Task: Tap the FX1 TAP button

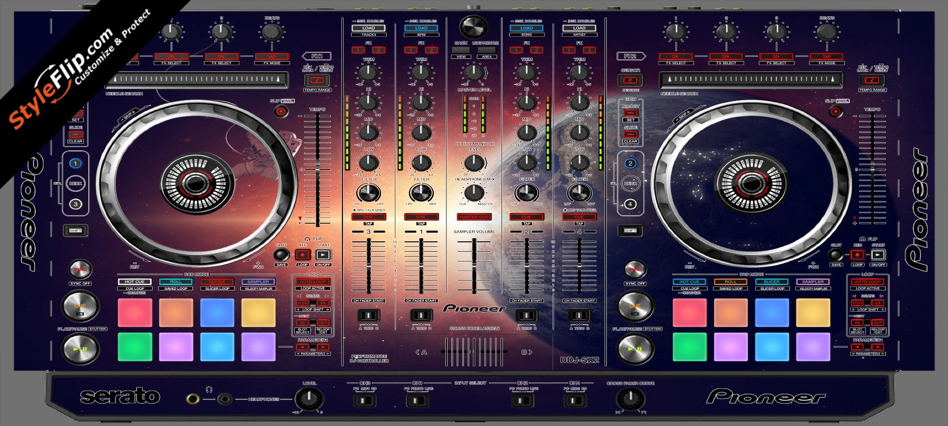Action: coord(271,57)
